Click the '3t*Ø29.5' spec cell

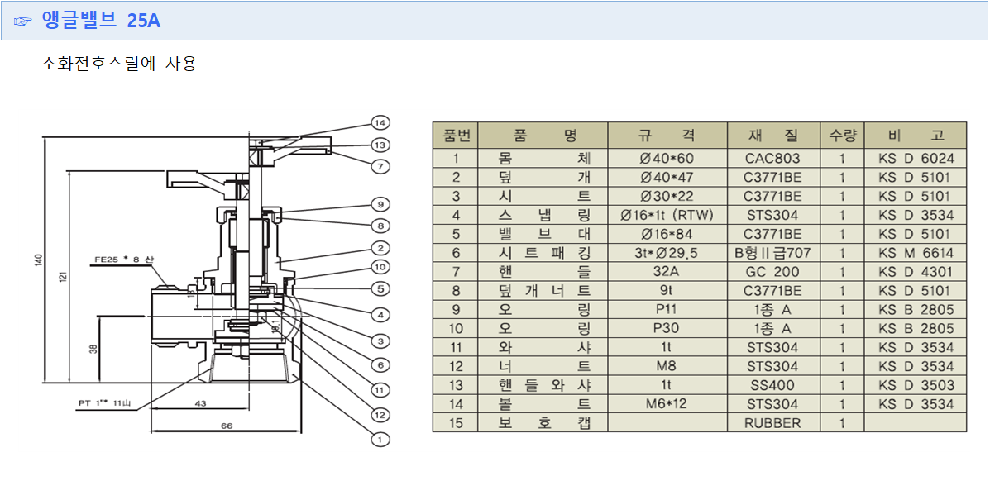tap(667, 253)
